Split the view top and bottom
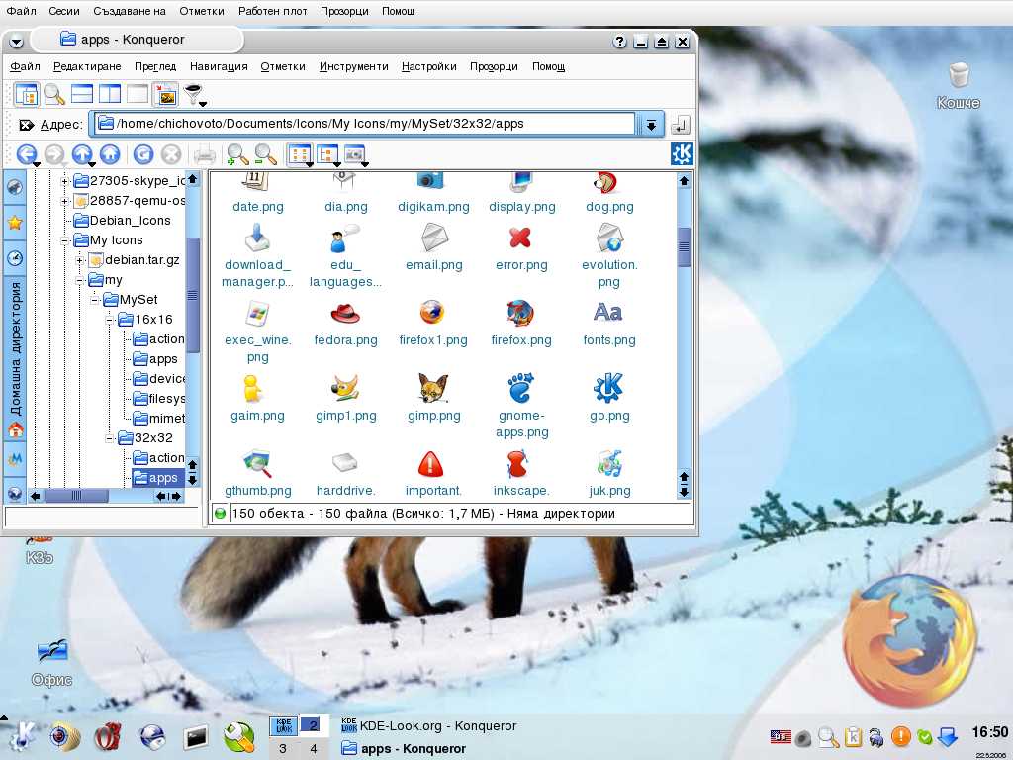Screen dimensions: 1013x760 coord(82,94)
